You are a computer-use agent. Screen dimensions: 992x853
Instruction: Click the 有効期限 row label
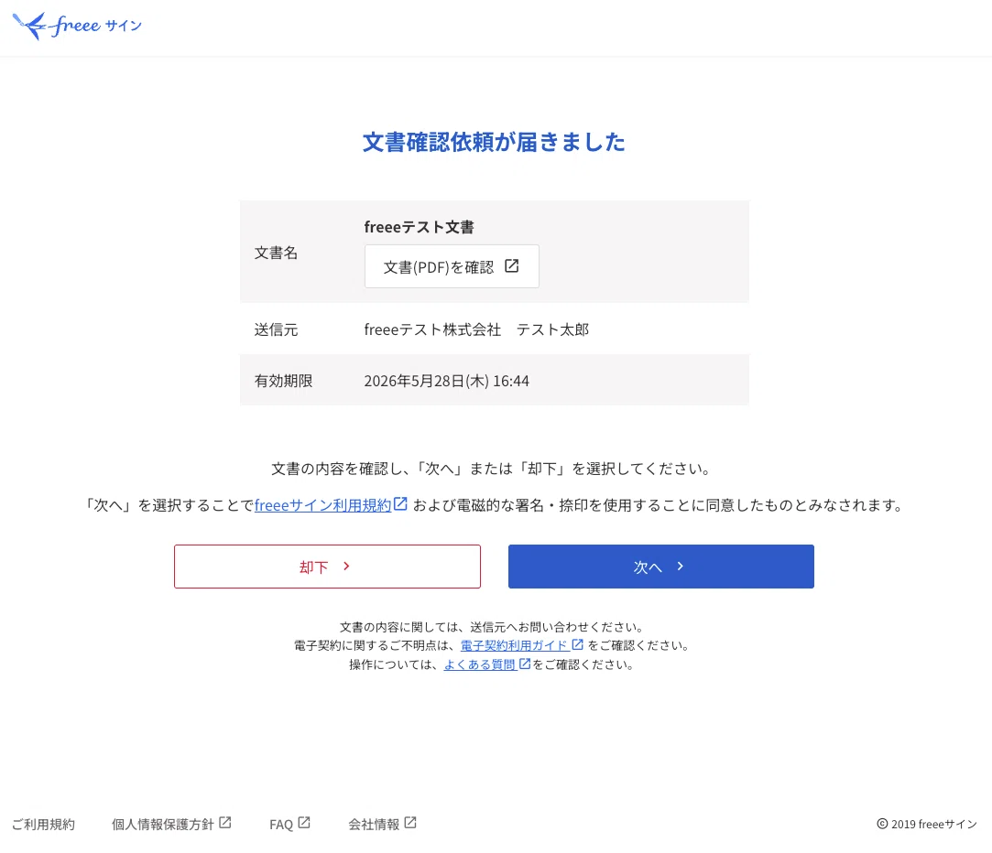pos(283,381)
